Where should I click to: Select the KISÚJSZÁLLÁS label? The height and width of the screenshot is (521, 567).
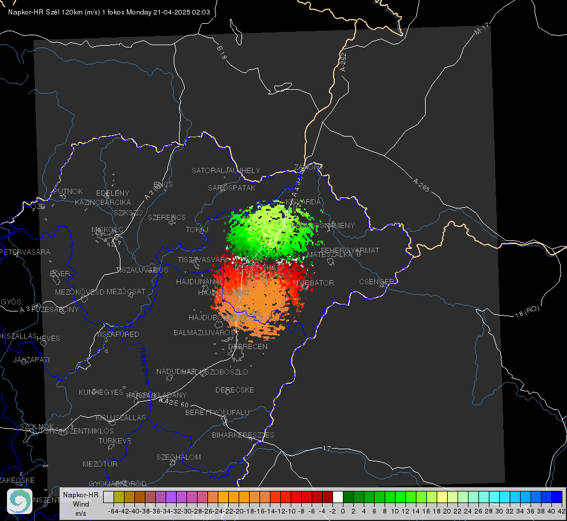coord(121,418)
